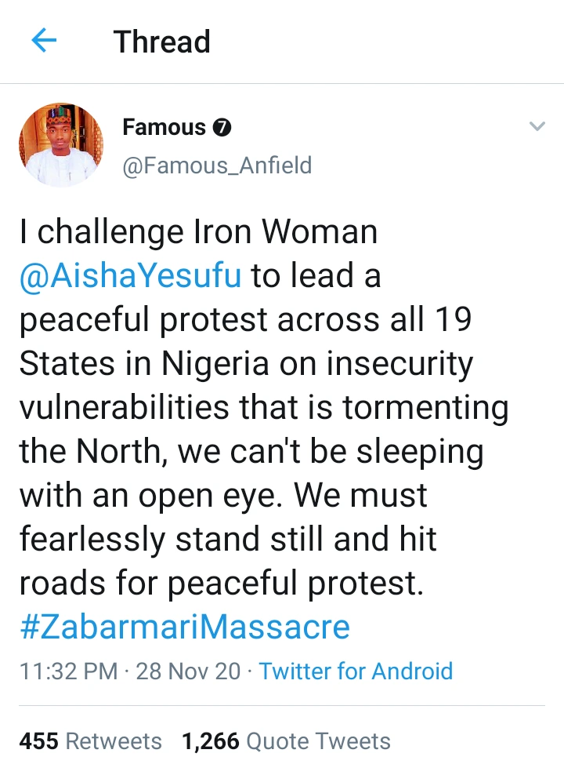Tap the line "peaceful protest across all 19"
Image resolution: width=564 pixels, height=775 pixels.
[245, 321]
